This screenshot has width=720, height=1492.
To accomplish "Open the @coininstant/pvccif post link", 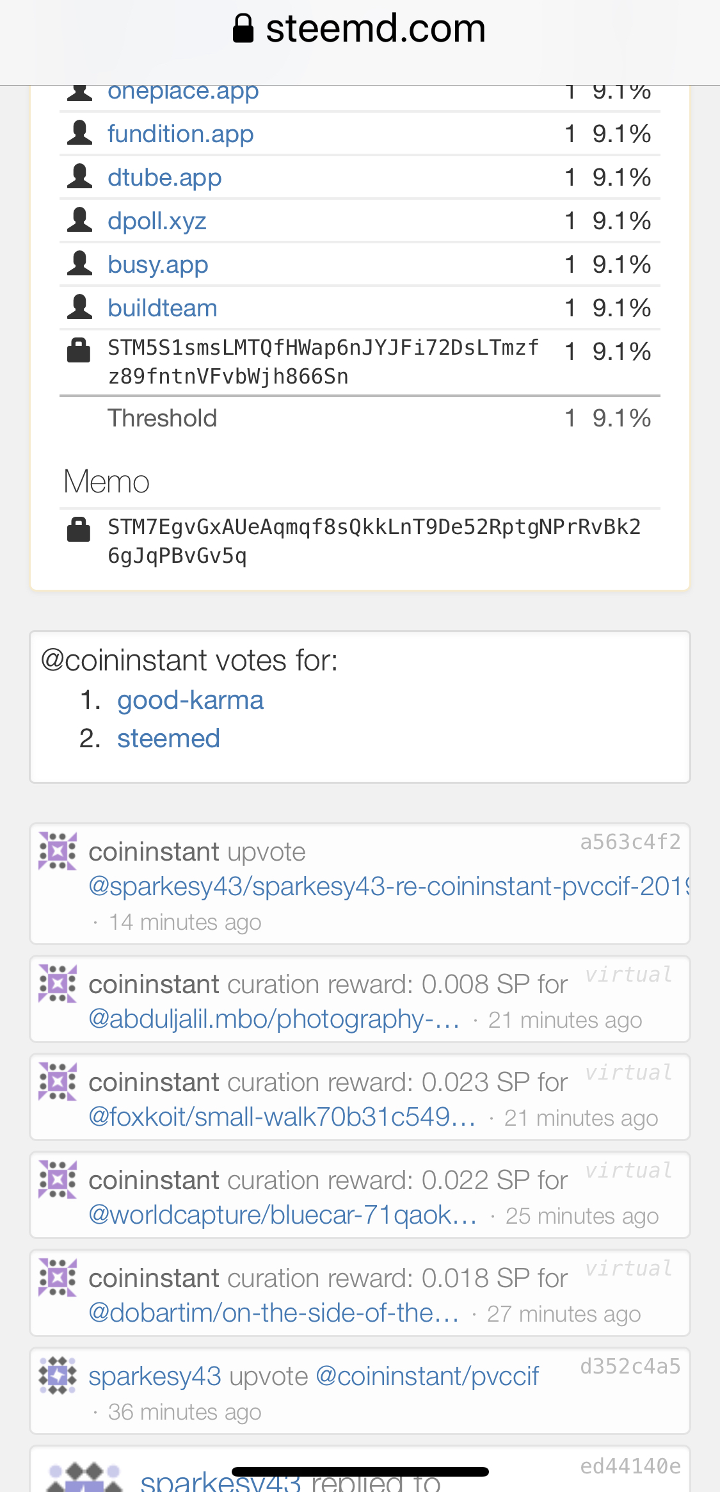I will coord(428,1376).
